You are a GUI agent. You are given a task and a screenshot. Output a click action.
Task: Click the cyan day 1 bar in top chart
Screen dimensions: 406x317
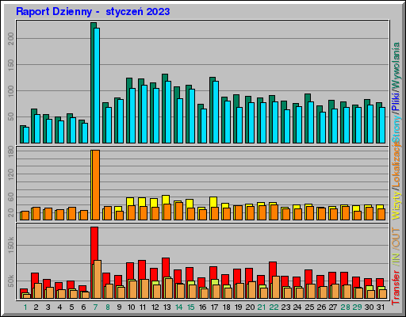pyautogui.click(x=26, y=136)
